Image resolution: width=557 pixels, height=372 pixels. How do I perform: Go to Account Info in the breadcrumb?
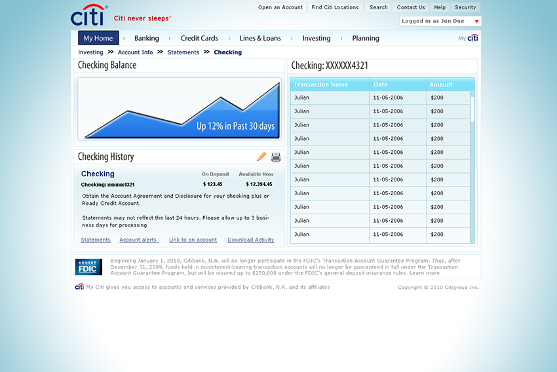[x=136, y=52]
